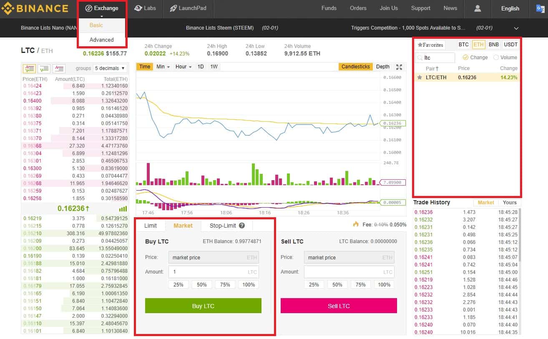Click the search magnifier icon
Screen dimensions: 548x339
pyautogui.click(x=420, y=58)
